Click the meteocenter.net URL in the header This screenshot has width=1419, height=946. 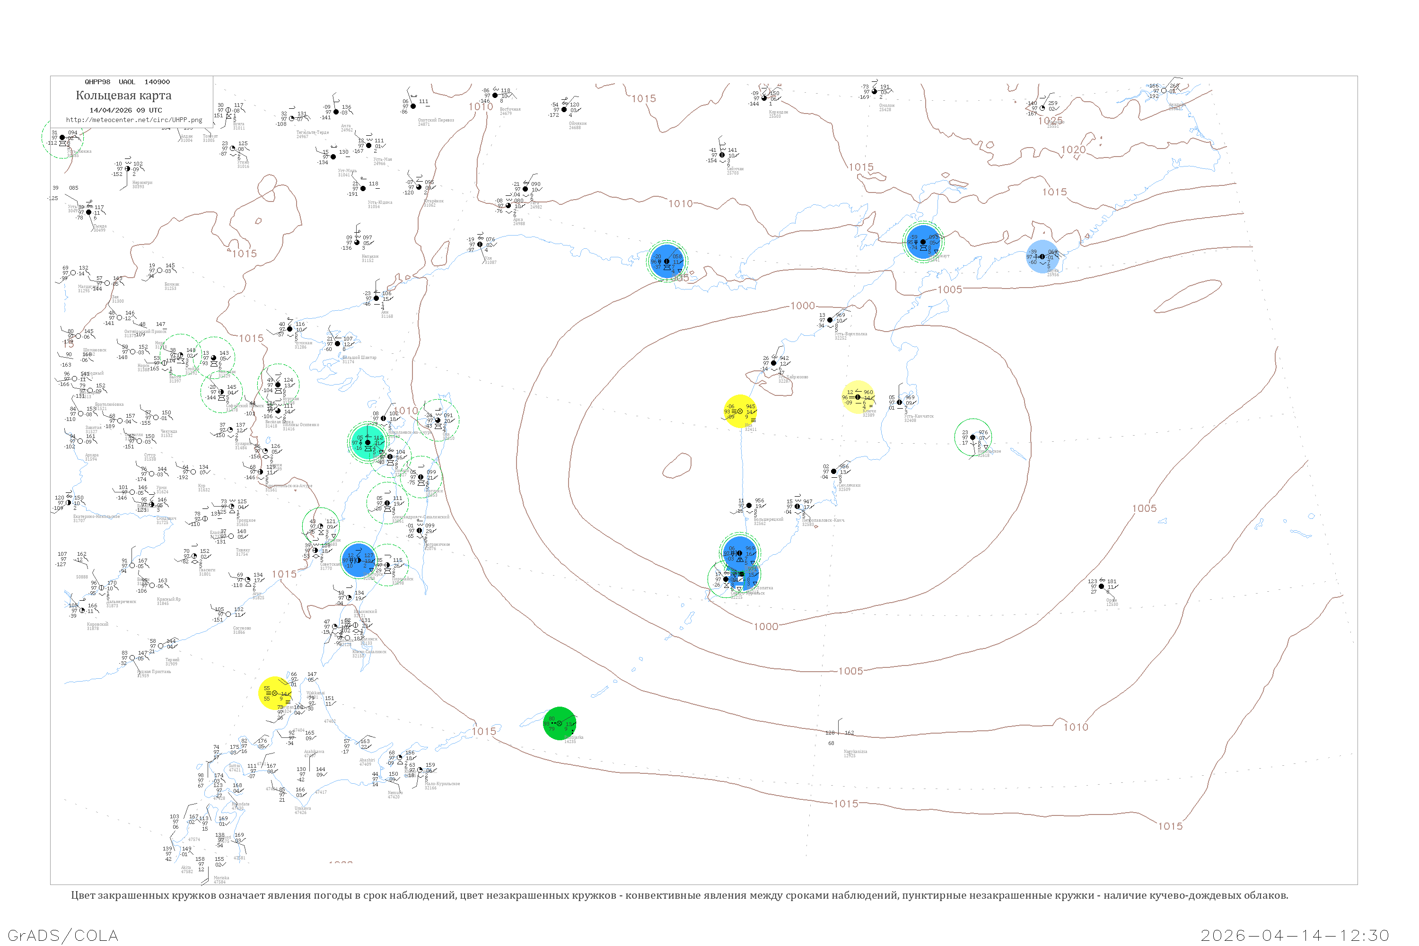tap(134, 120)
